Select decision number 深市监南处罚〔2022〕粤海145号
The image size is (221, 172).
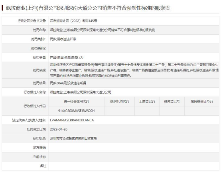[73, 21]
